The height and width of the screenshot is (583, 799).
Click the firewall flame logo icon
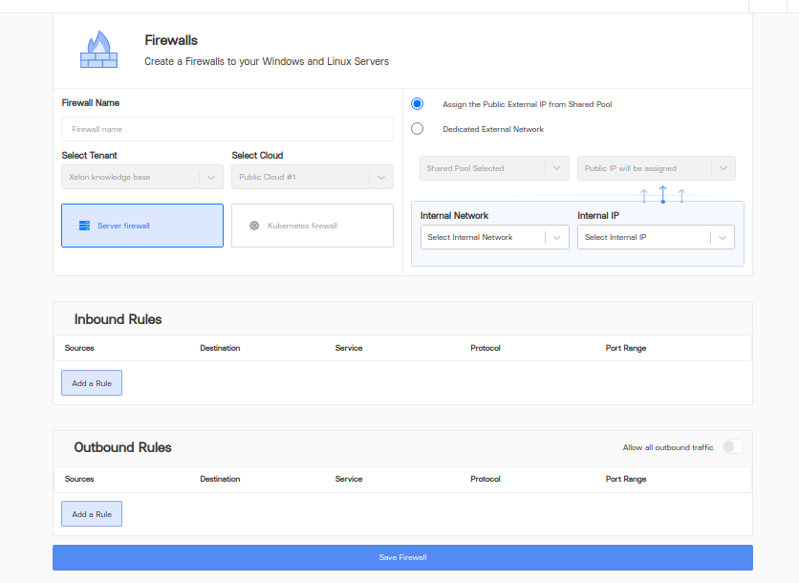[98, 50]
